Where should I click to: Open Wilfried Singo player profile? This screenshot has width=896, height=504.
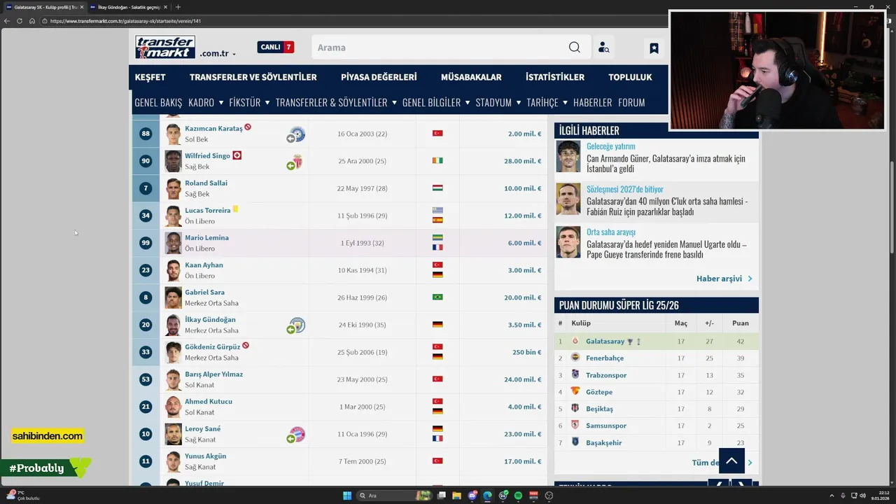click(x=207, y=156)
